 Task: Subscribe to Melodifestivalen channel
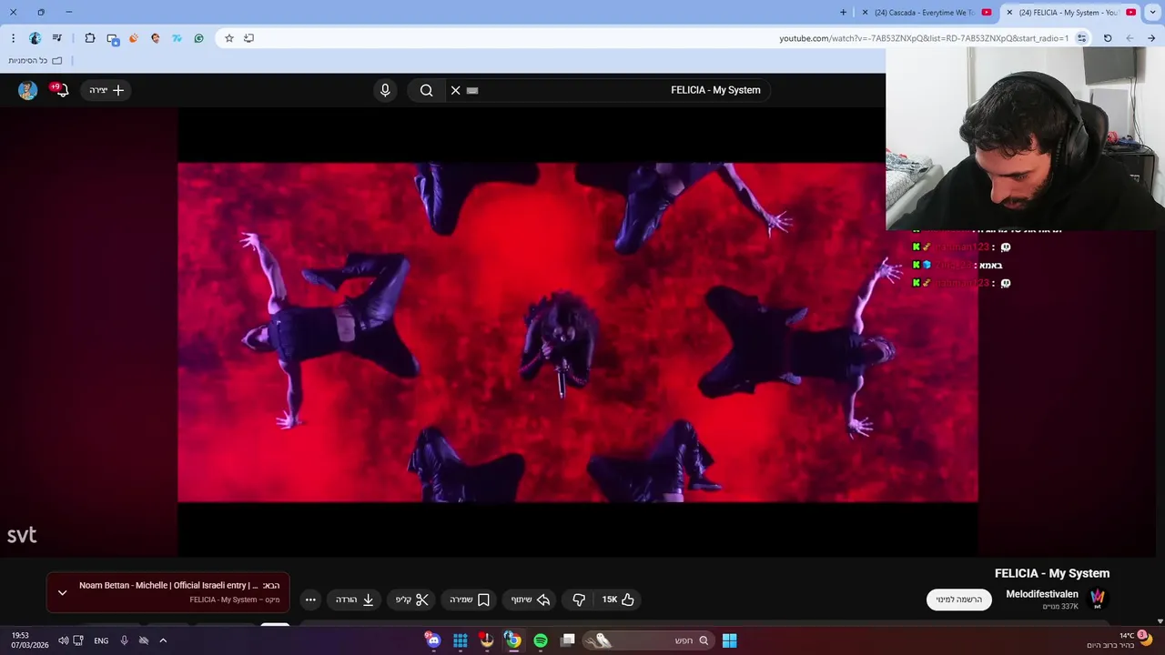click(959, 600)
